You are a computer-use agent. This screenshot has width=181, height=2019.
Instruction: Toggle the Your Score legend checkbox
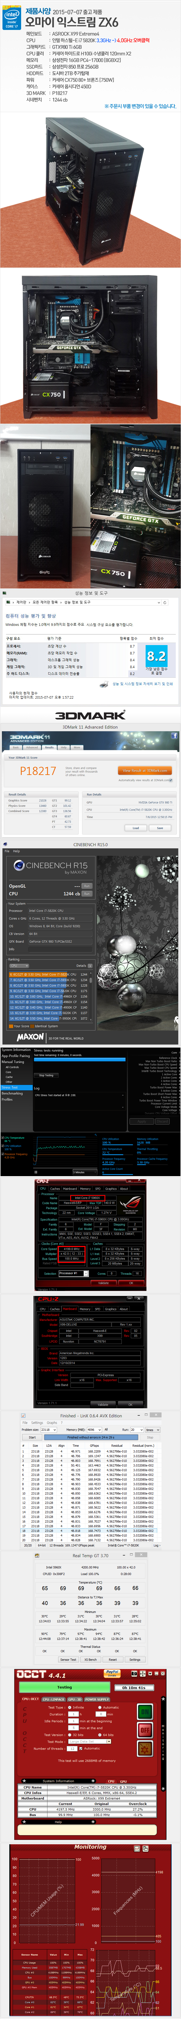(11, 1026)
